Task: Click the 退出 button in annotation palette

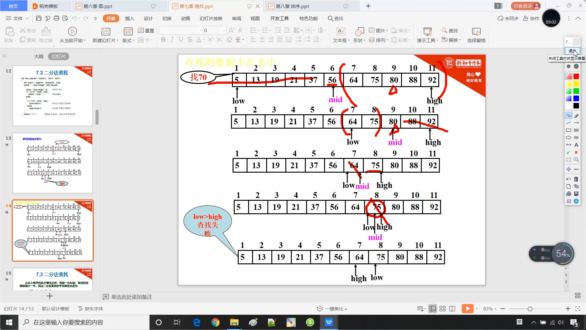Action: click(x=572, y=51)
